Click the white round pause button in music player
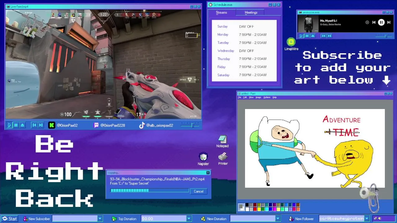The image size is (397, 223). (381, 22)
